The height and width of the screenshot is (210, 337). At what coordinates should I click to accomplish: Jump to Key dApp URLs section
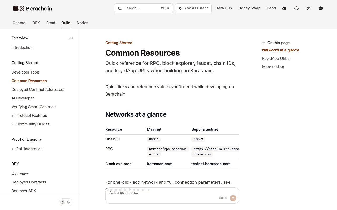276,59
